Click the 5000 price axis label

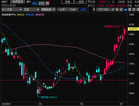tap(131, 93)
